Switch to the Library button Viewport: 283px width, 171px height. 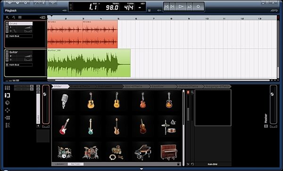point(60,164)
